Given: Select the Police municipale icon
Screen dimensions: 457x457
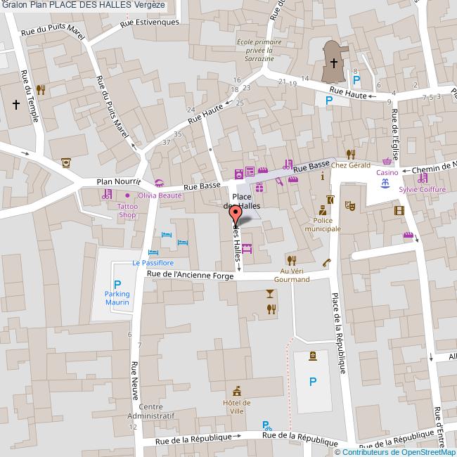Looking at the screenshot, I should (x=323, y=211).
